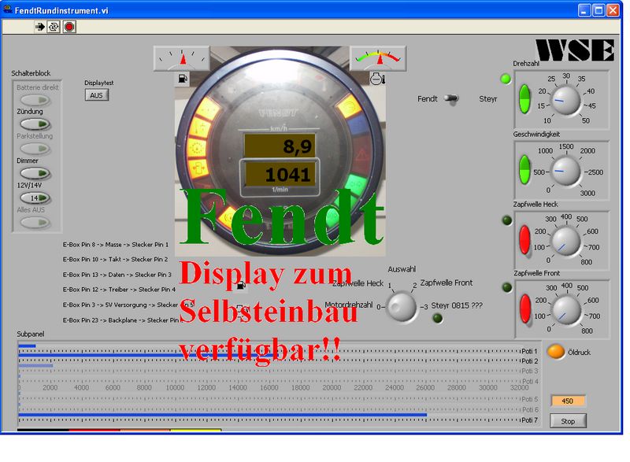Click the fuel pump icon below the left gauge
The height and width of the screenshot is (462, 630).
183,79
